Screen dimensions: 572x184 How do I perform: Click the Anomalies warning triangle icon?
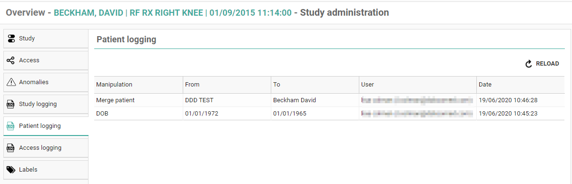(11, 82)
